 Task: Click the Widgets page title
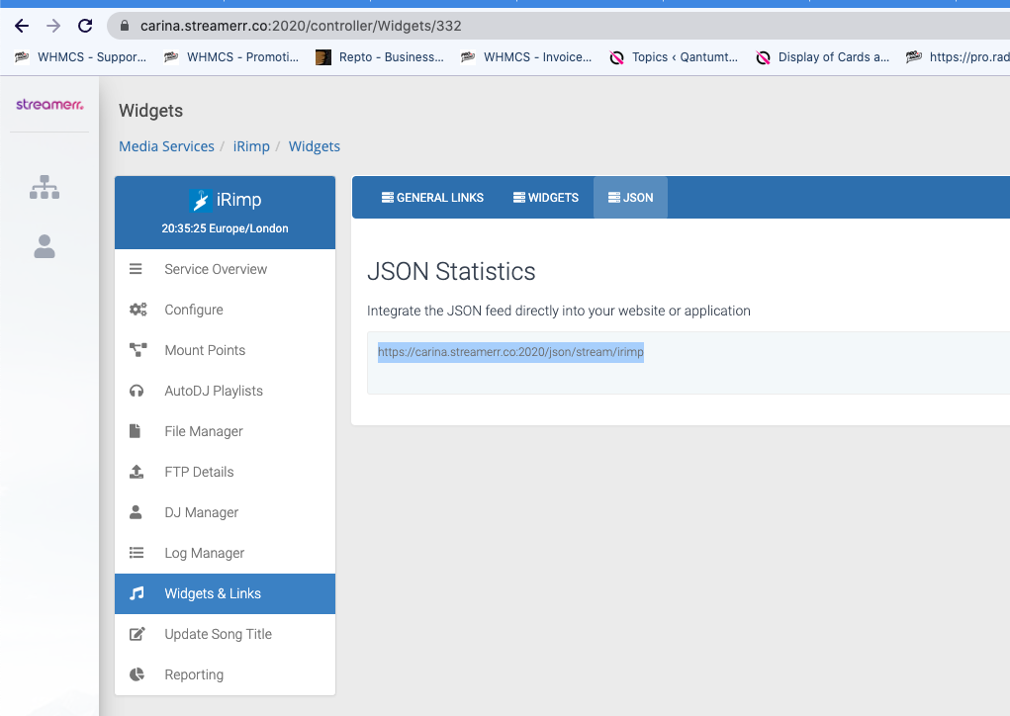click(x=150, y=111)
